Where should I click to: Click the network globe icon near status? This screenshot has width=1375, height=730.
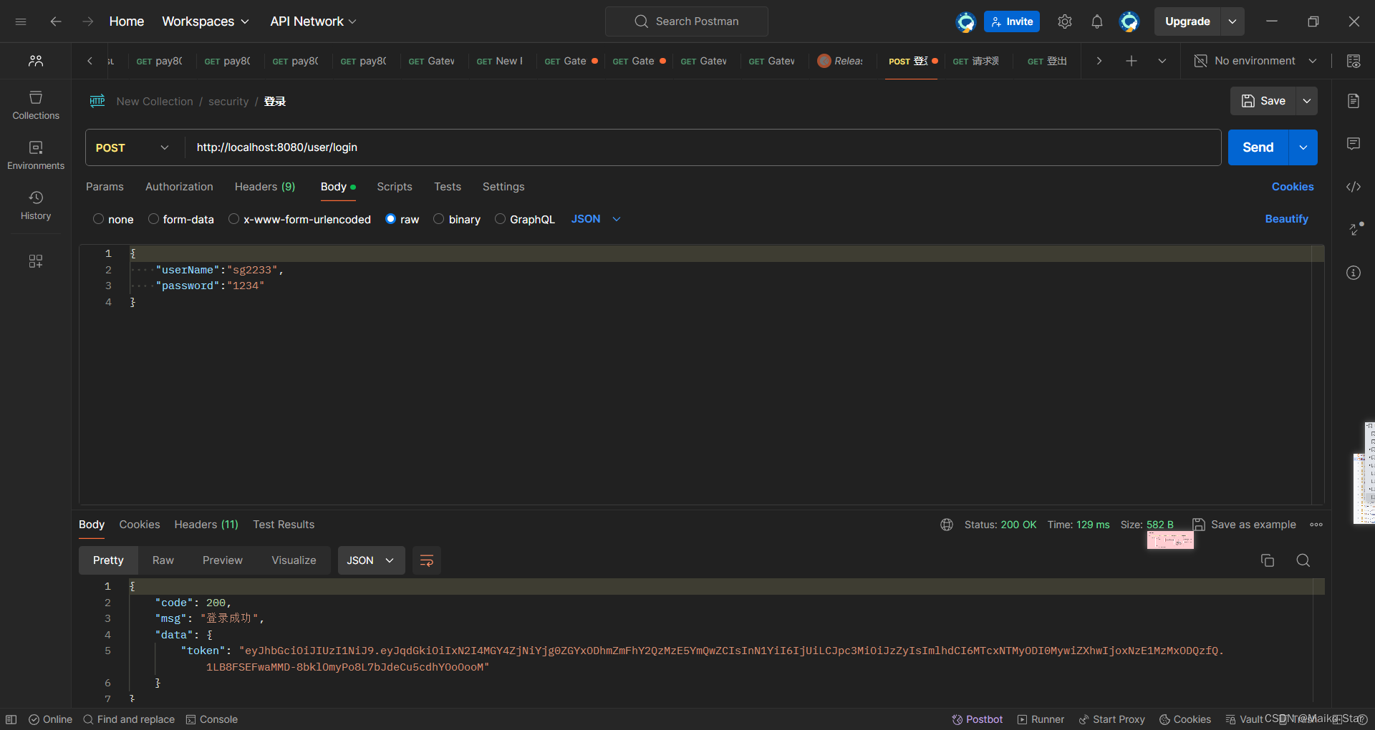947,525
